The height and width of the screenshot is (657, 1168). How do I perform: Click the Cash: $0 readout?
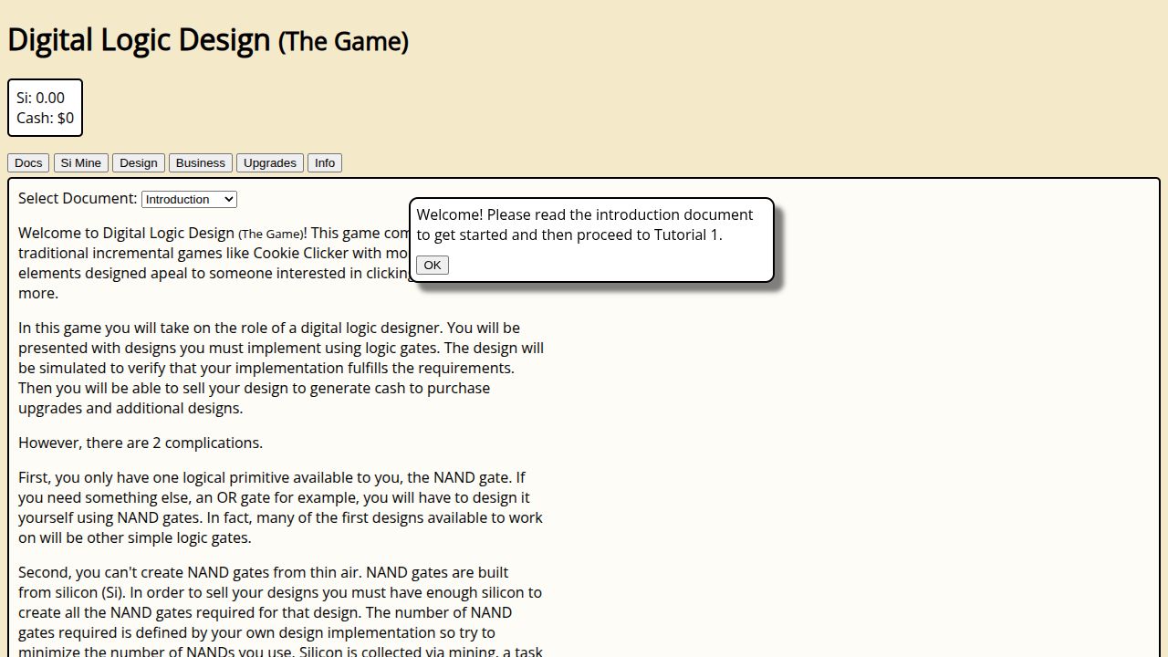45,118
